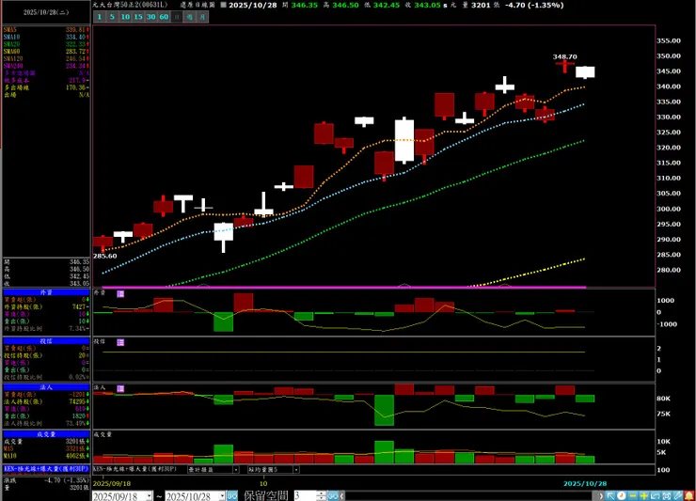This screenshot has width=696, height=501.
Task: Increase 保留空間 spinner value
Action: [322, 493]
